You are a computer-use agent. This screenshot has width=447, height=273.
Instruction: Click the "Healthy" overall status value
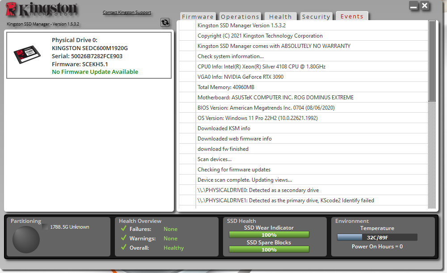tap(173, 248)
